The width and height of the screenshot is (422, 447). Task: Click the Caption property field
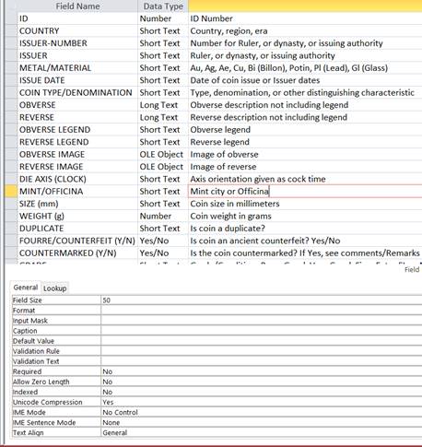pos(261,331)
